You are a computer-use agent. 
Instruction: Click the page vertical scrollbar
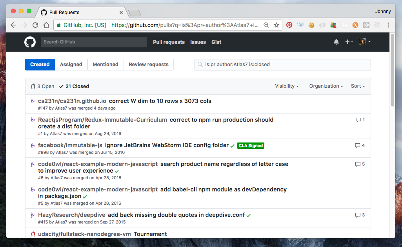tap(392, 70)
